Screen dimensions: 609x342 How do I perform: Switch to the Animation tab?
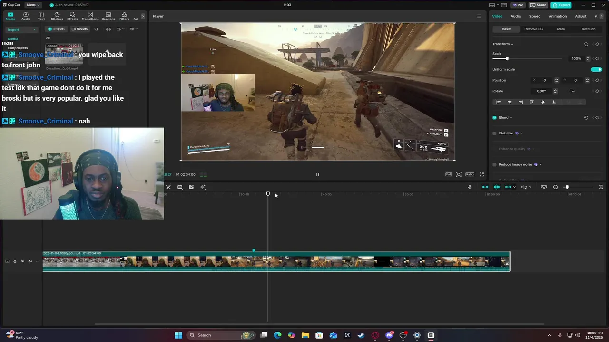(x=558, y=16)
